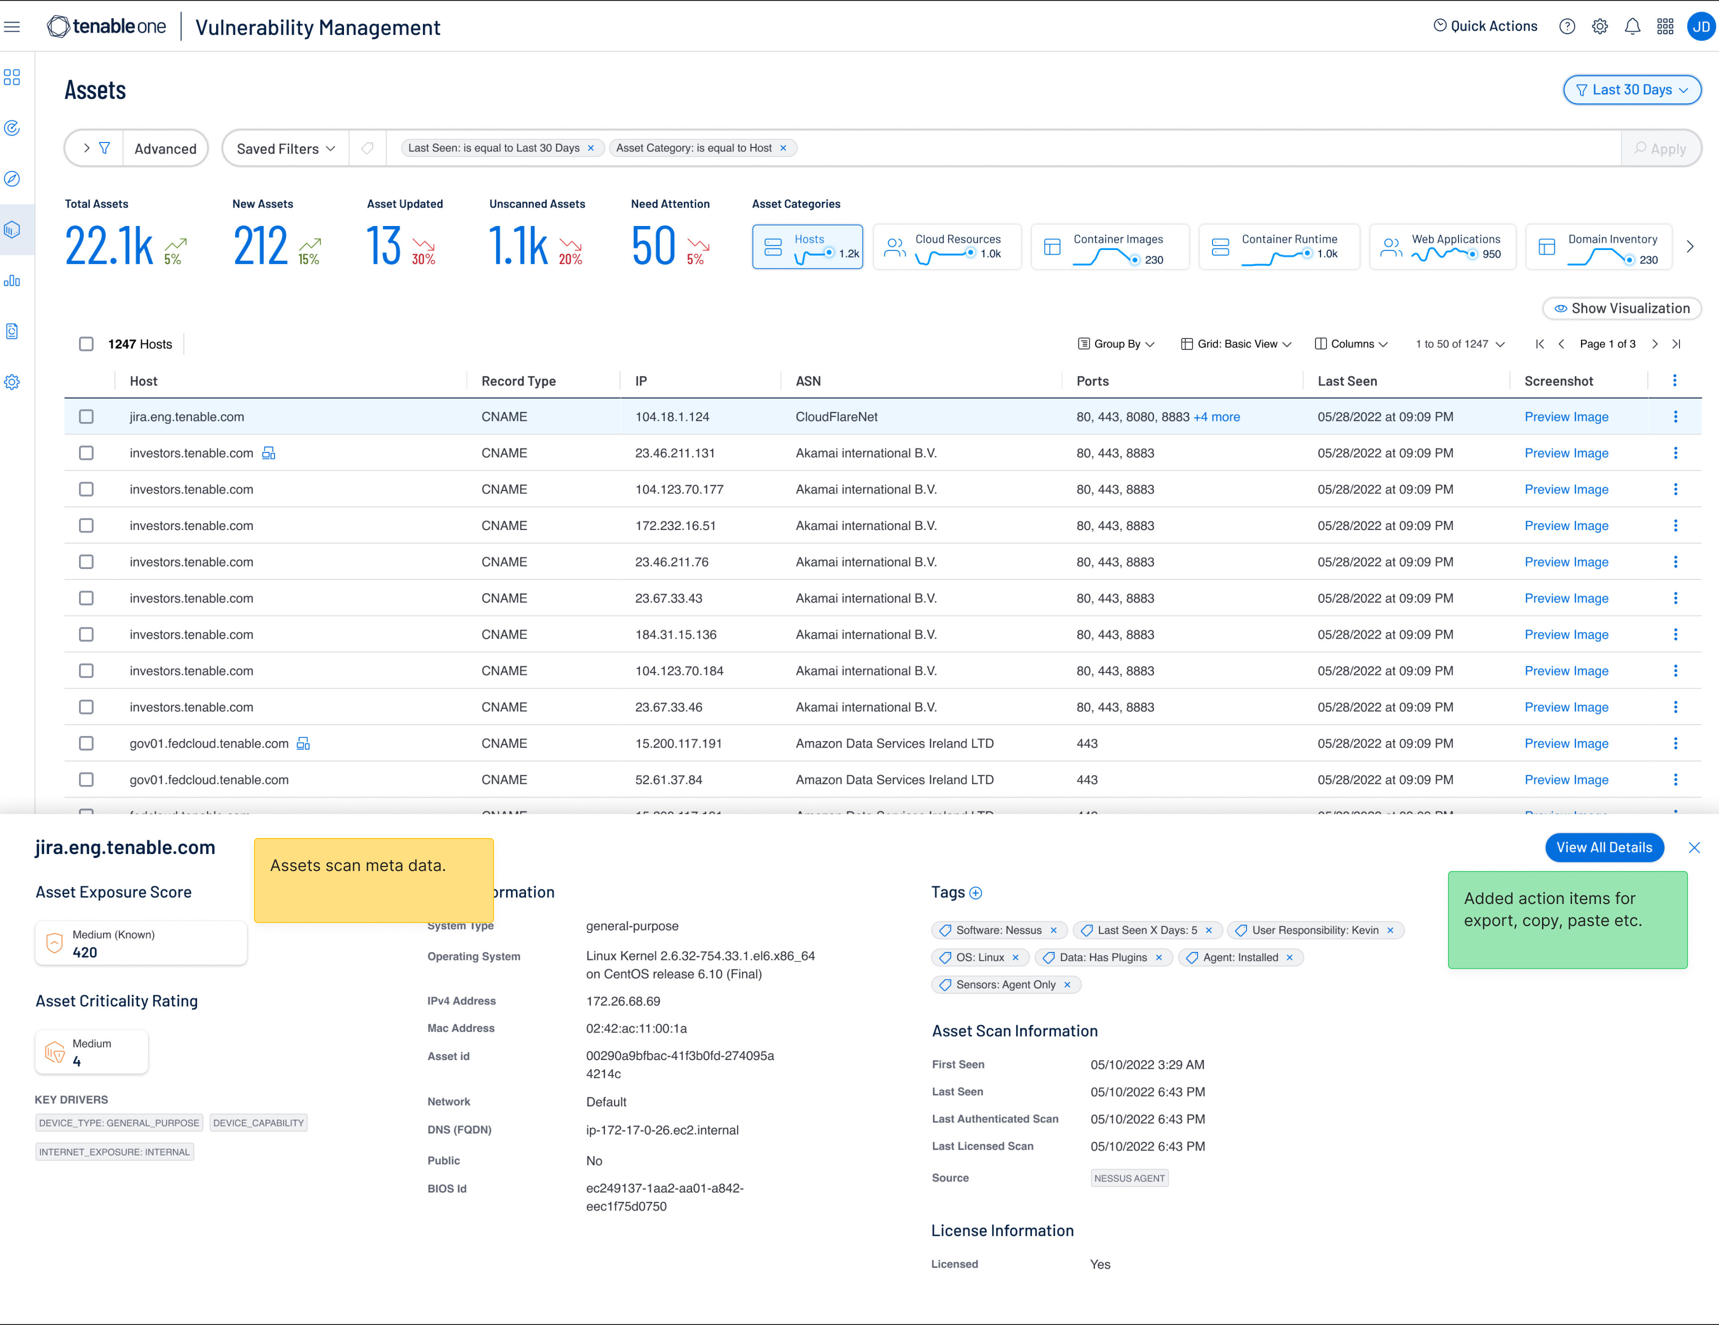This screenshot has width=1719, height=1325.
Task: Go to the next page arrow
Action: [x=1654, y=344]
